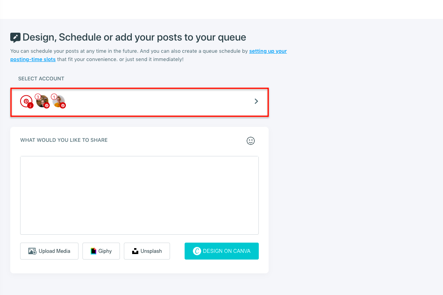Click inside the post composition text area
443x295 pixels.
139,195
